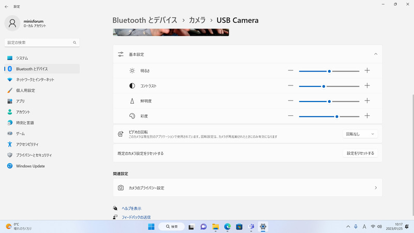Open カメラのプライバシー設定 row chevron

[376, 188]
